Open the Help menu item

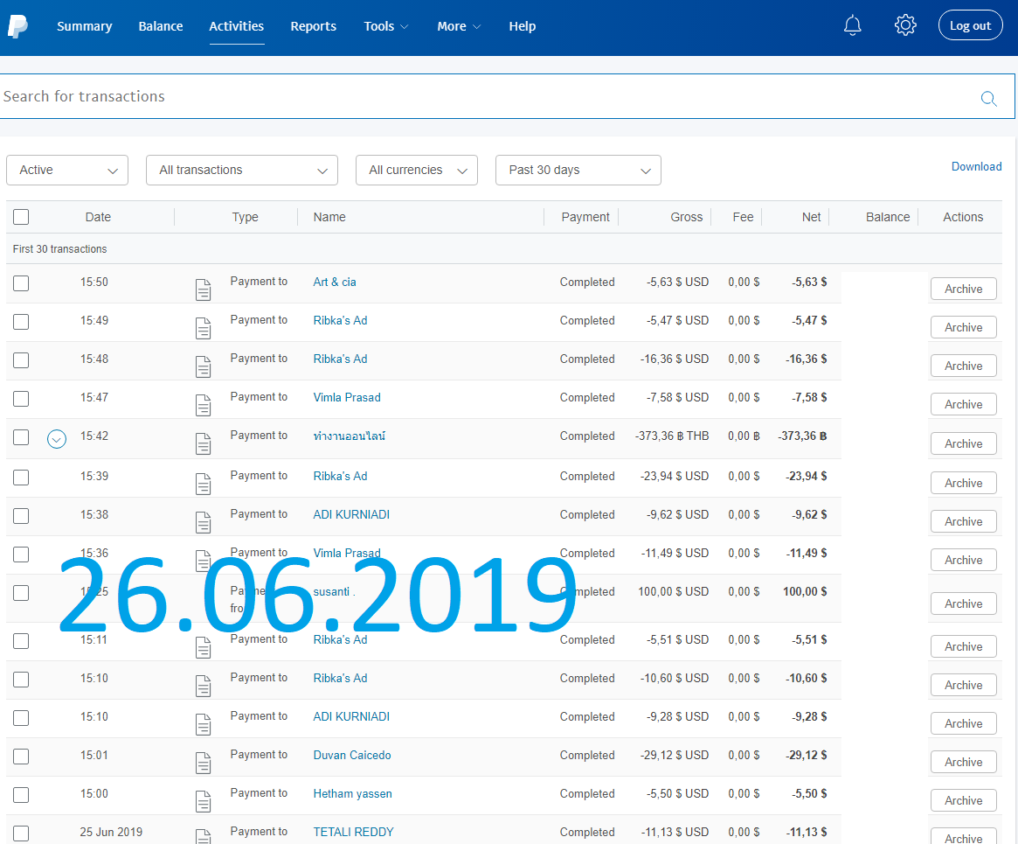pos(522,26)
